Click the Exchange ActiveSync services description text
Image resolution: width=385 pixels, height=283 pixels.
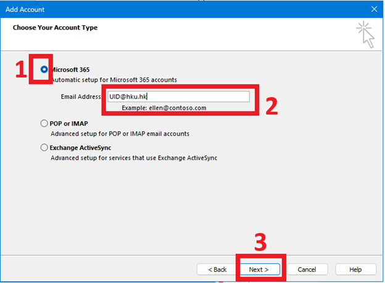134,158
